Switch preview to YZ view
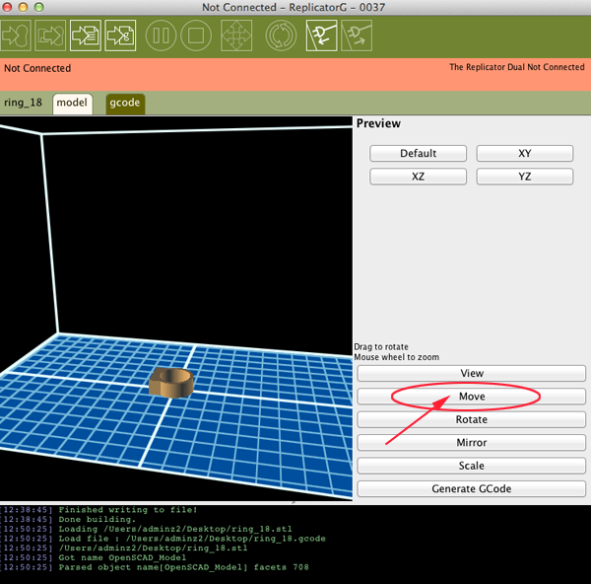The height and width of the screenshot is (584, 591). [525, 177]
